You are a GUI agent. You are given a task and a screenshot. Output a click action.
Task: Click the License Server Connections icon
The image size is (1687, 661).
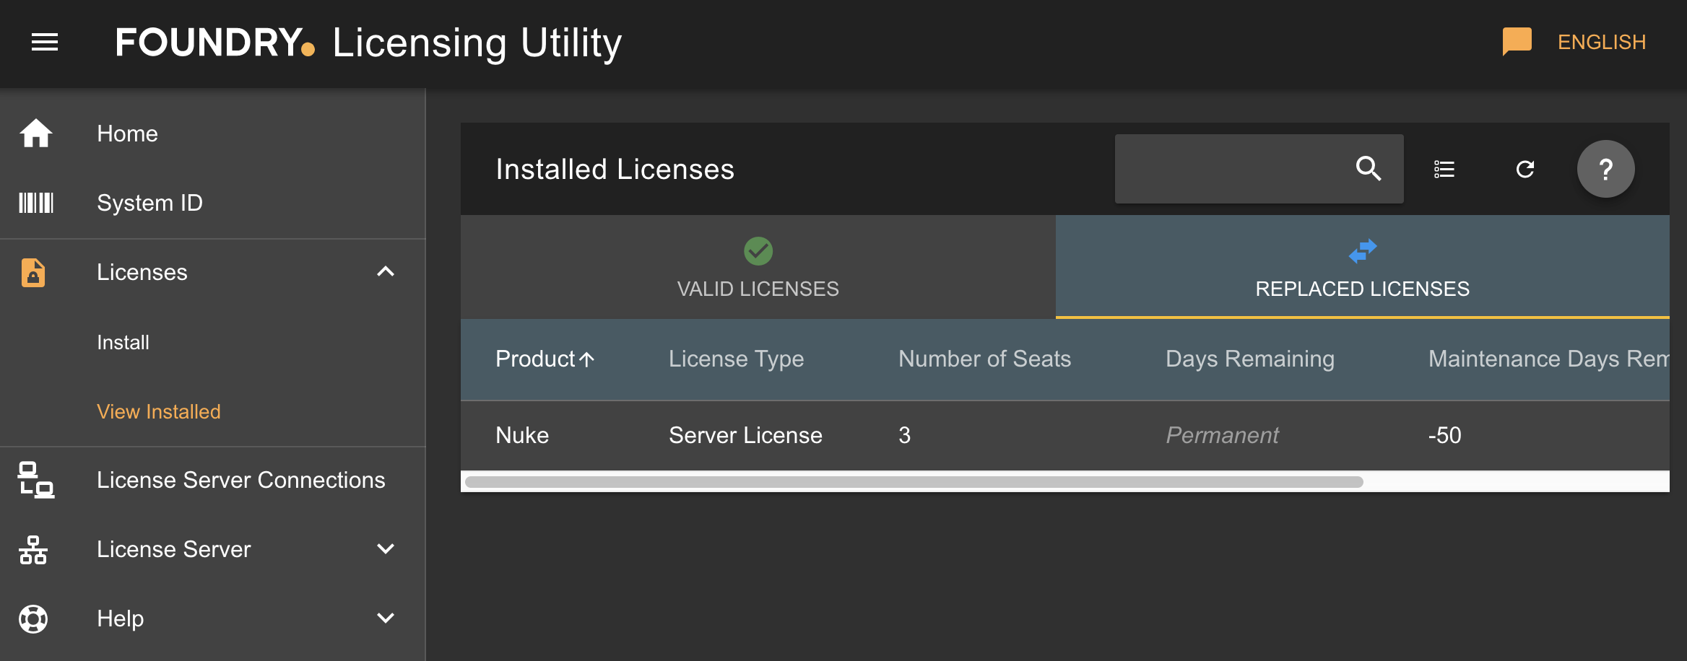35,480
